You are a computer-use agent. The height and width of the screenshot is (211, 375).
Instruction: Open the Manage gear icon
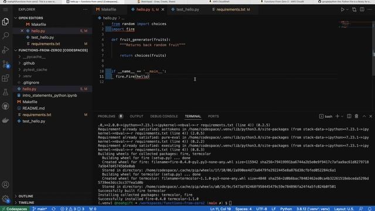(5, 199)
